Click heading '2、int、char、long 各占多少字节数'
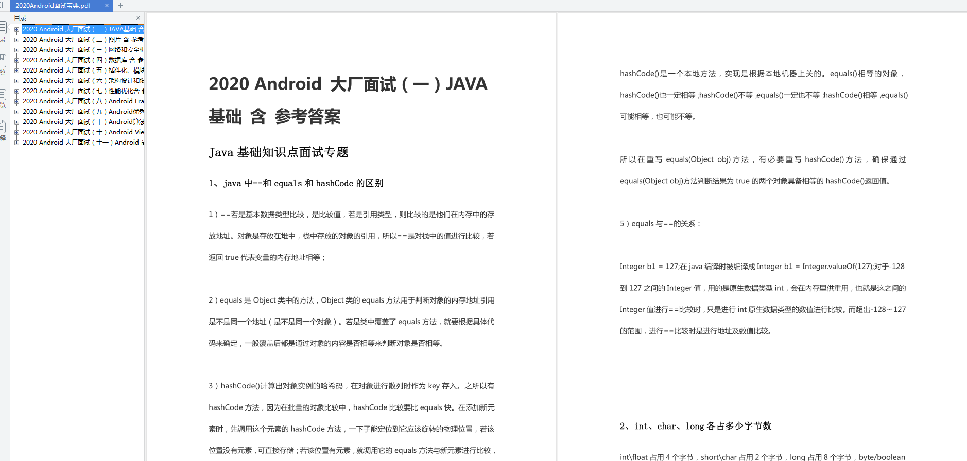Screen dimensions: 967x461 [x=695, y=426]
